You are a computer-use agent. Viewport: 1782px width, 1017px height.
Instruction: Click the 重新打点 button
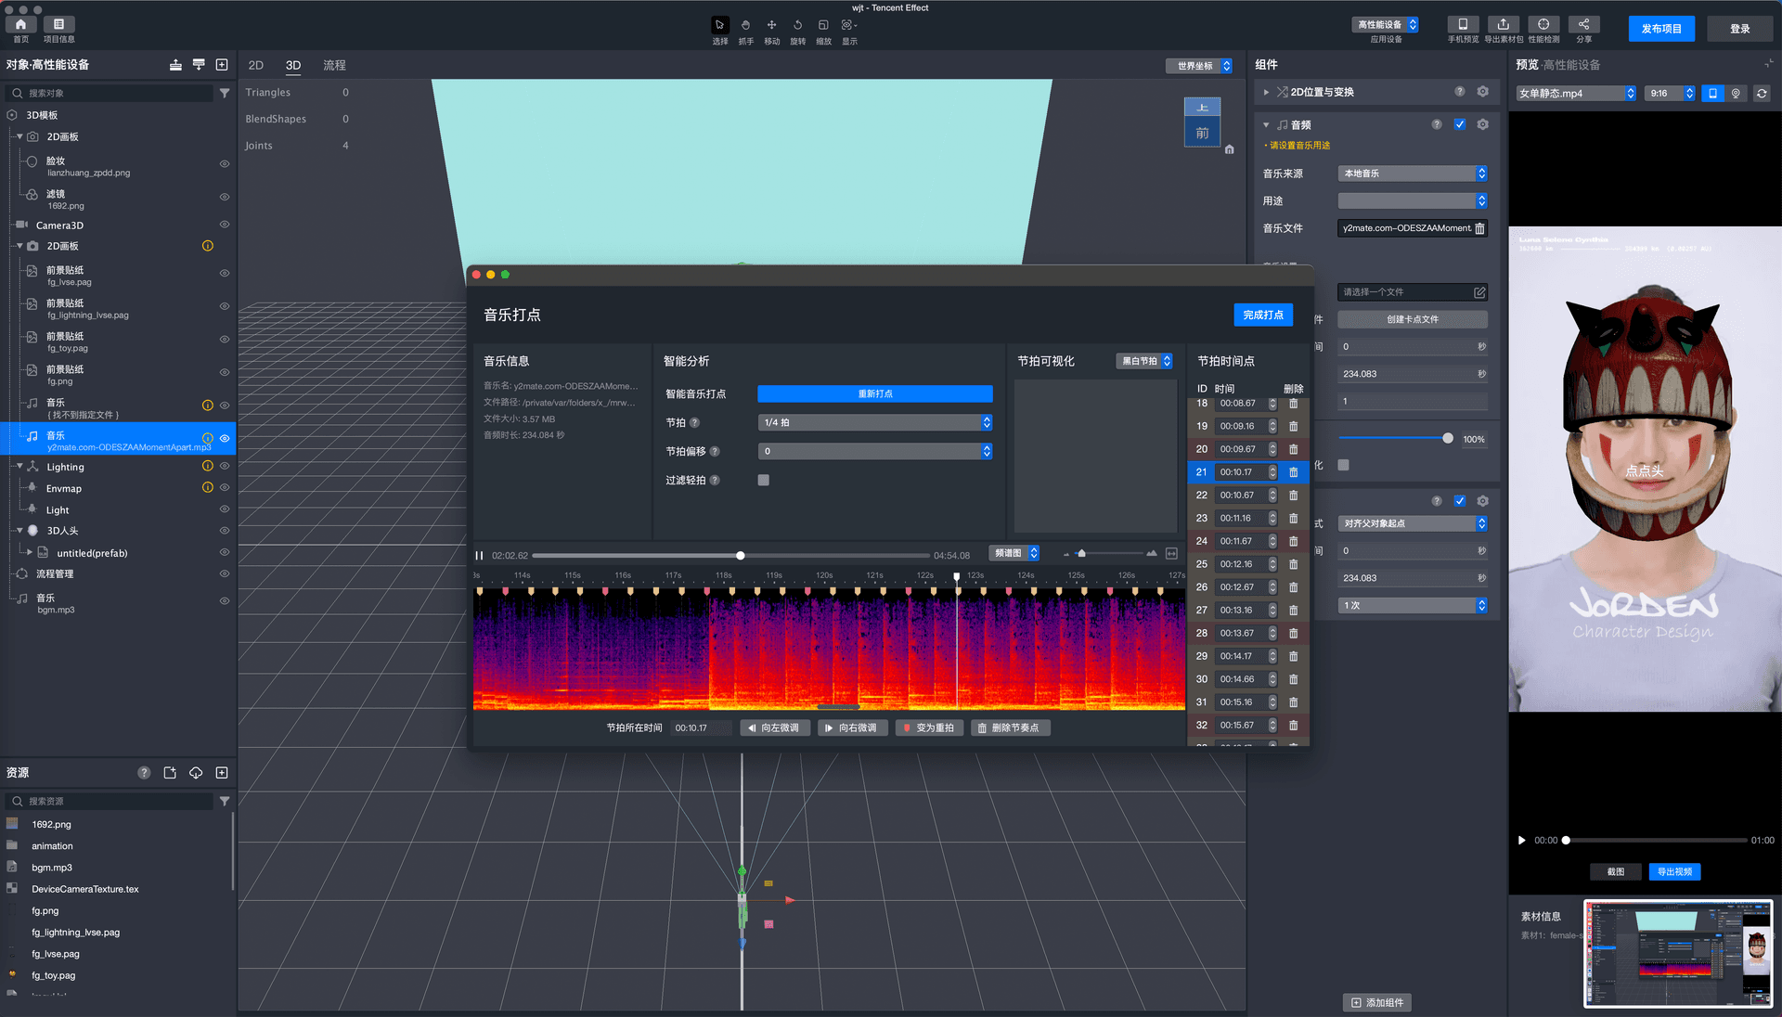tap(875, 394)
